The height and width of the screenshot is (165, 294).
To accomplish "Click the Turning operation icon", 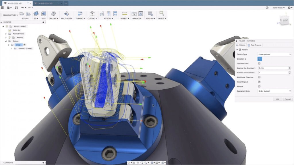I will [x=80, y=14].
